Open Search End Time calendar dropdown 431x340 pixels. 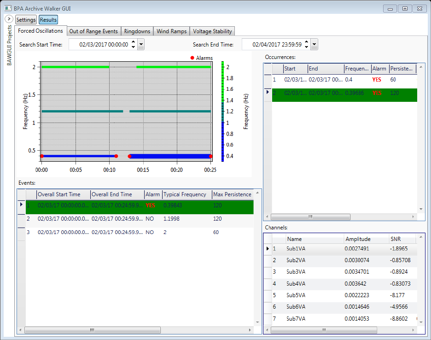pos(314,45)
